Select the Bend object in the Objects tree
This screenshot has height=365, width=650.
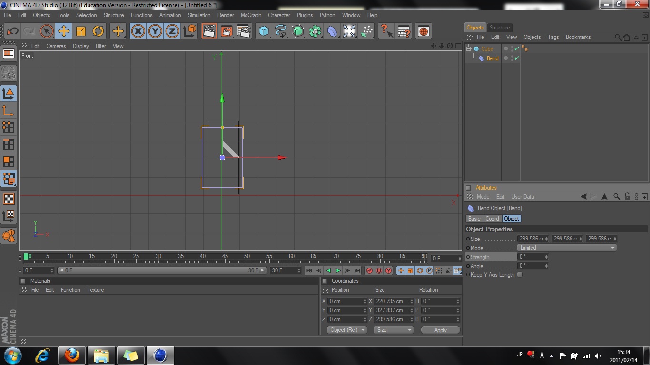tap(492, 58)
